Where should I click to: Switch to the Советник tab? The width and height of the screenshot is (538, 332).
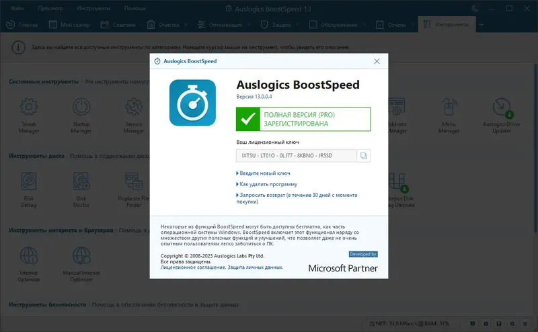point(118,25)
